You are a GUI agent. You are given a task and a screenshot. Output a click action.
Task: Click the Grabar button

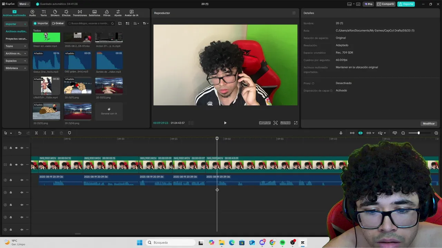click(x=58, y=23)
